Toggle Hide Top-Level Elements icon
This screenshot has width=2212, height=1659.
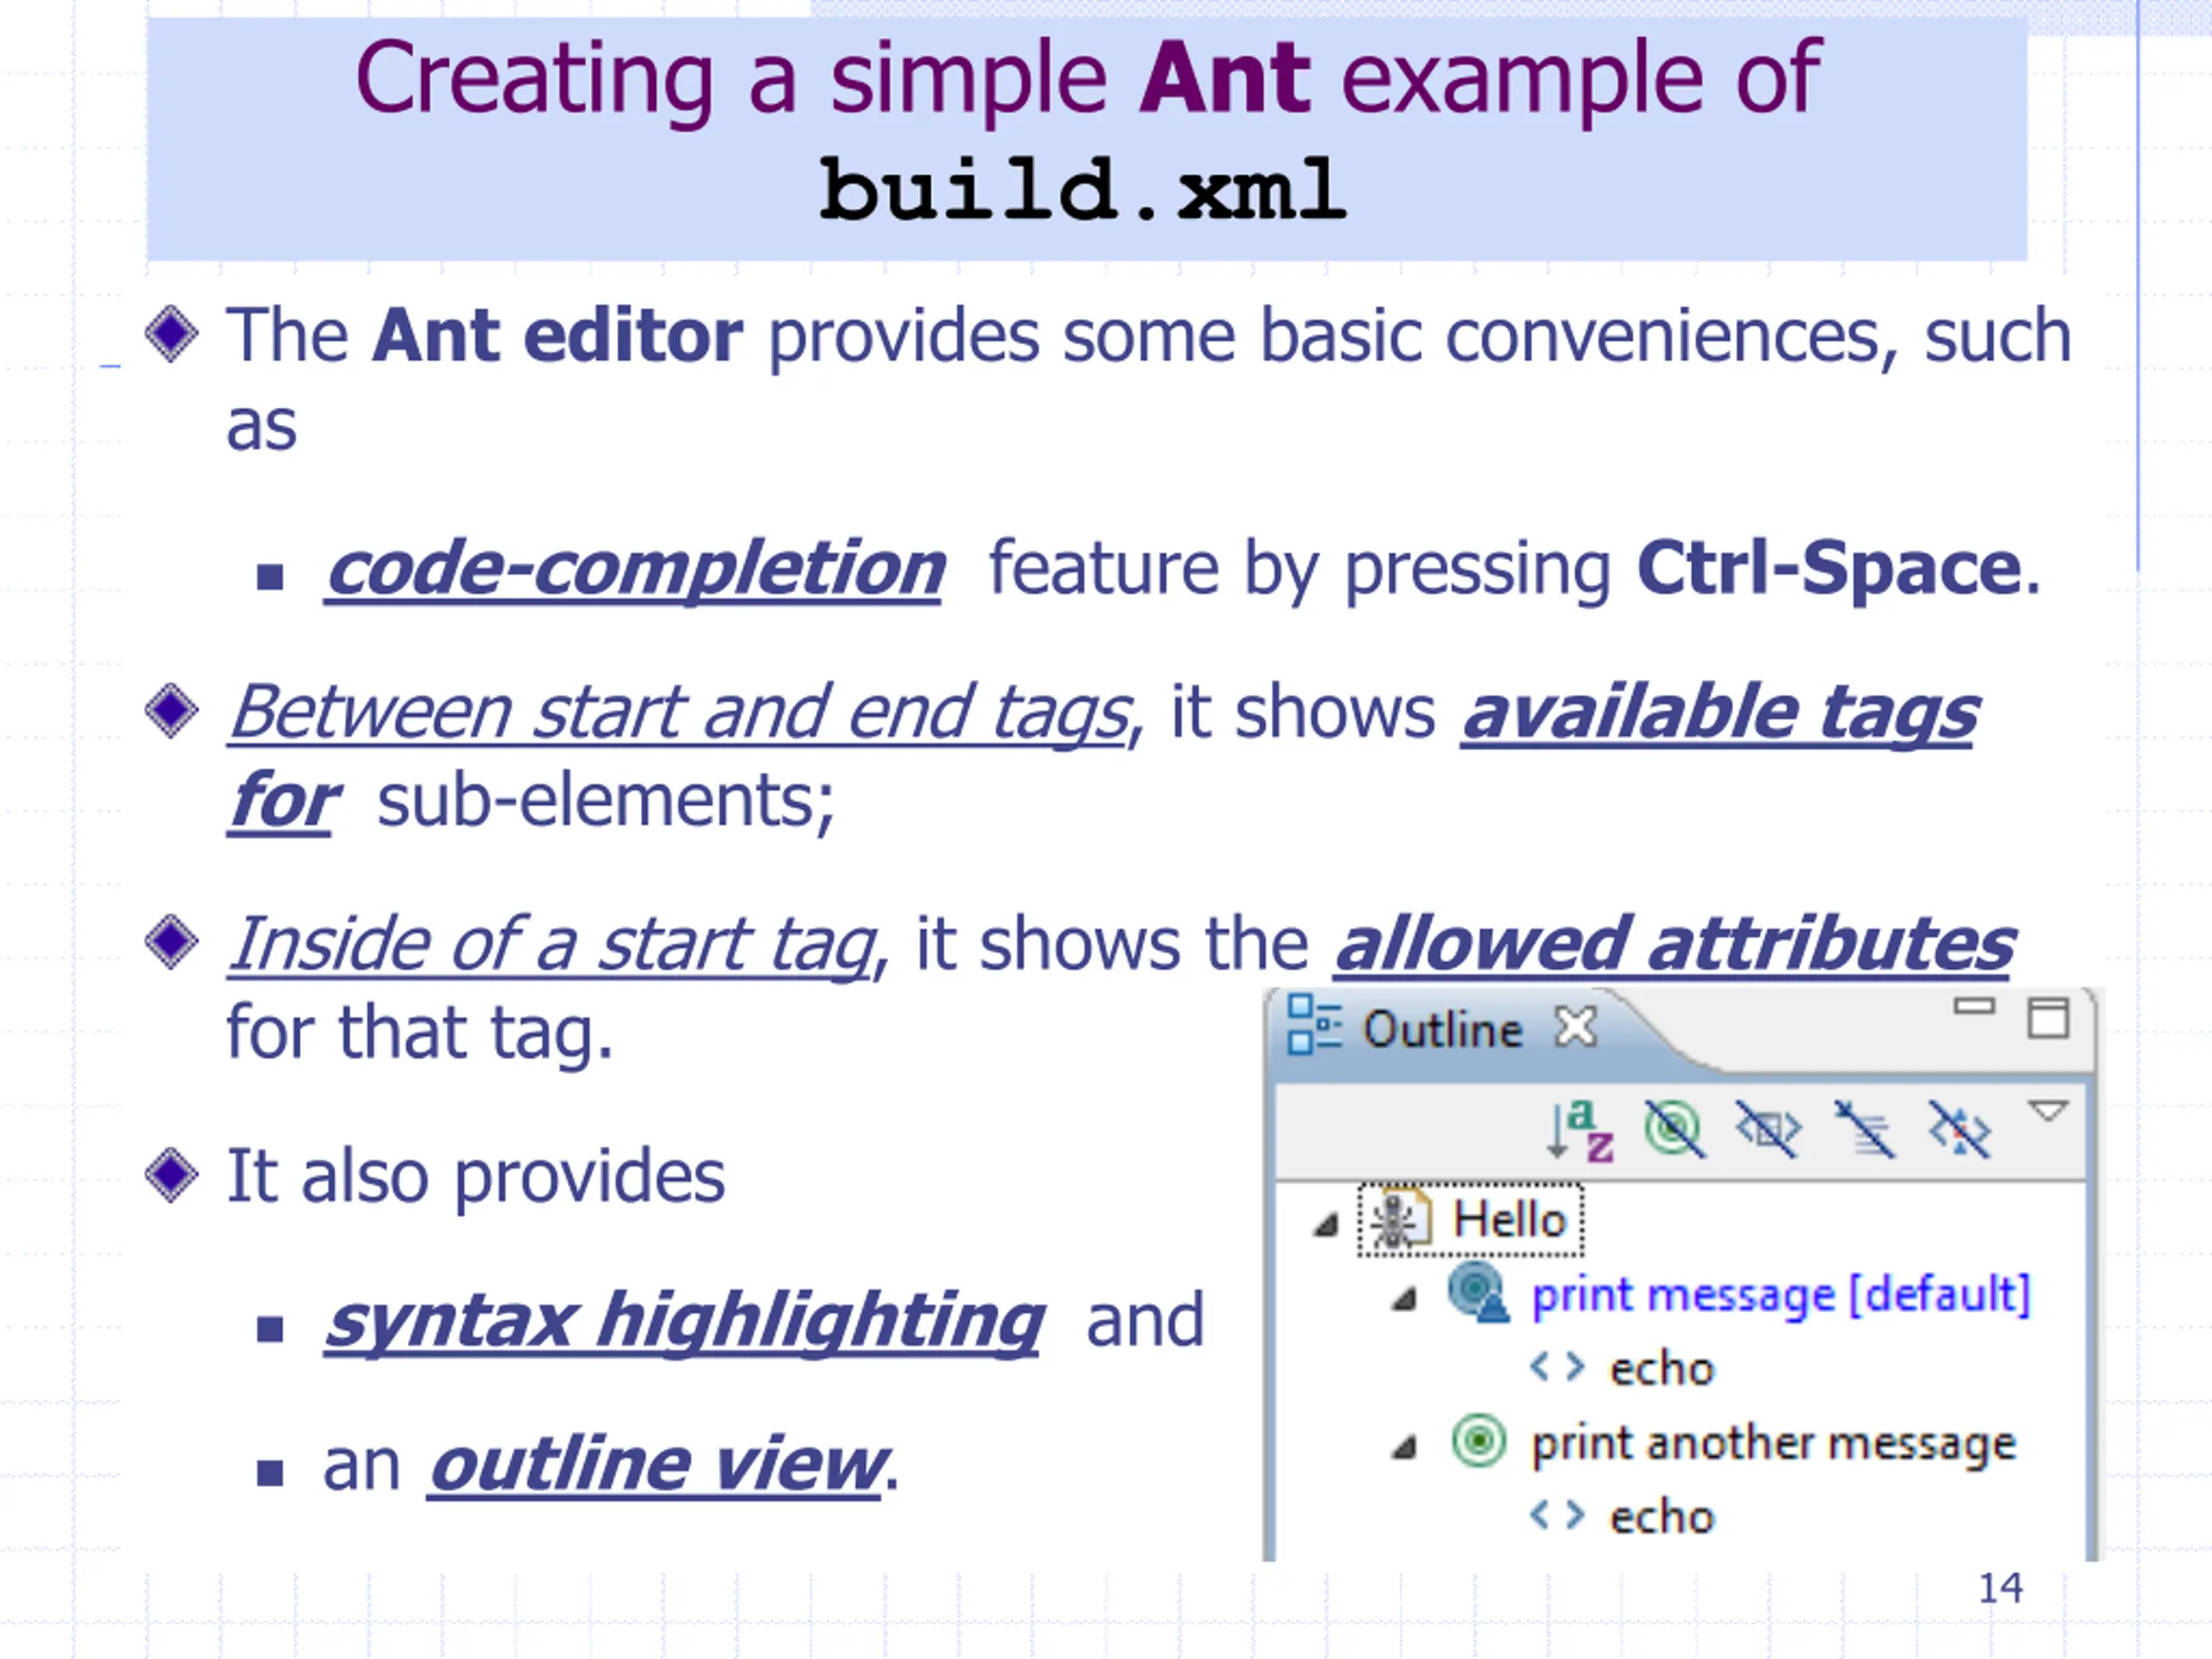[x=1958, y=1130]
